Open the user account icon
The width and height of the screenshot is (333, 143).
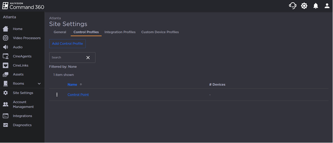[x=327, y=6]
